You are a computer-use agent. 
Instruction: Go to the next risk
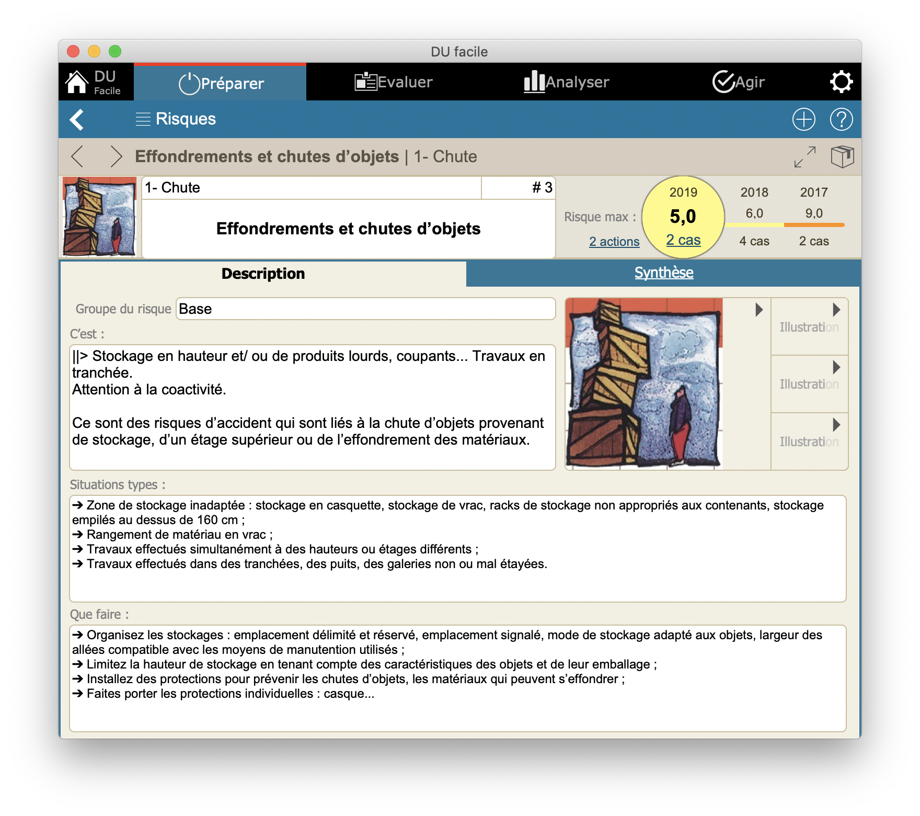[x=116, y=156]
